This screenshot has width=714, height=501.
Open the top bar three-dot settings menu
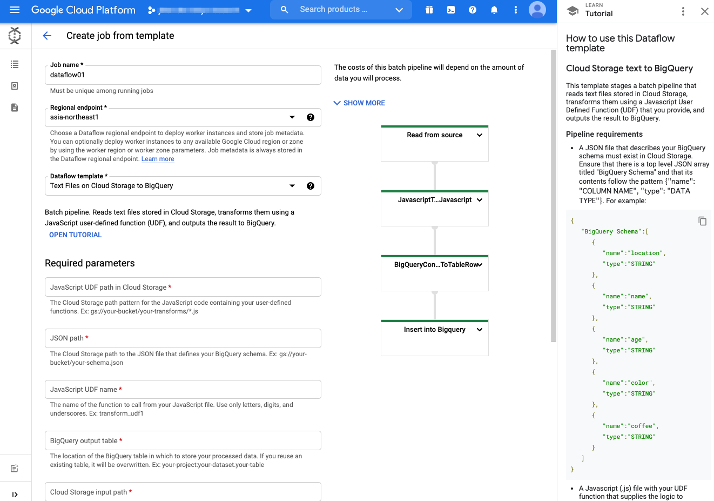pyautogui.click(x=516, y=10)
